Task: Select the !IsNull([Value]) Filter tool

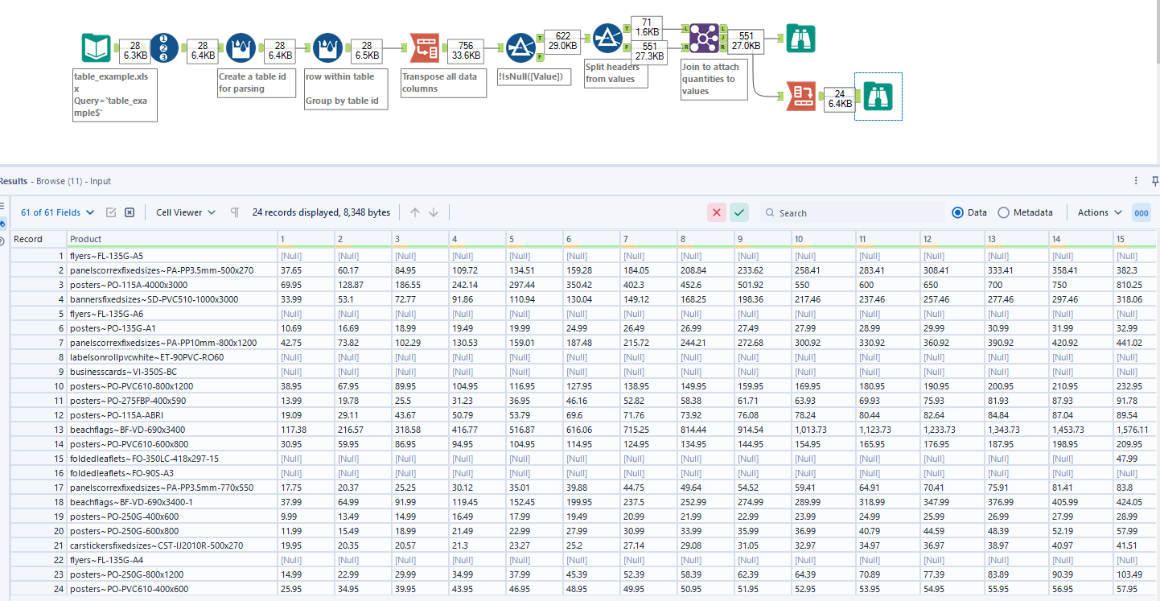Action: 521,47
